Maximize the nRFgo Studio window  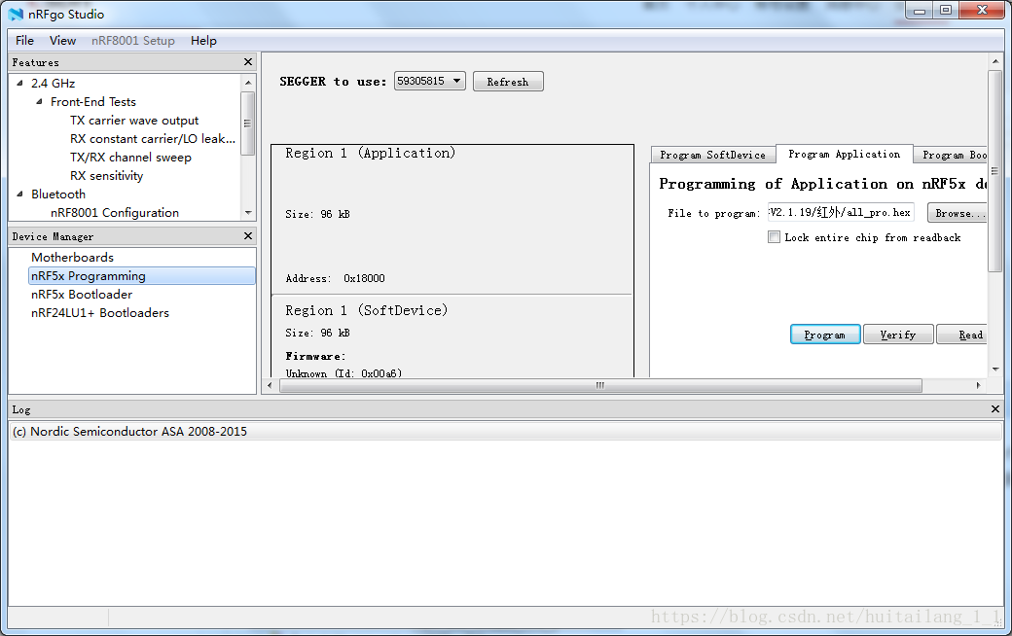(946, 10)
